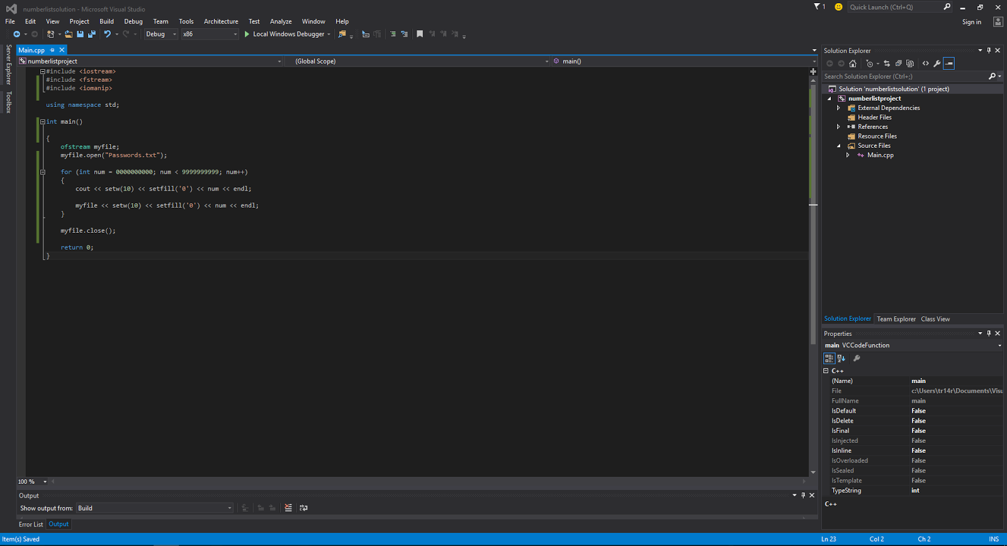Open the Toolbox side tab
The height and width of the screenshot is (546, 1007).
pyautogui.click(x=8, y=103)
